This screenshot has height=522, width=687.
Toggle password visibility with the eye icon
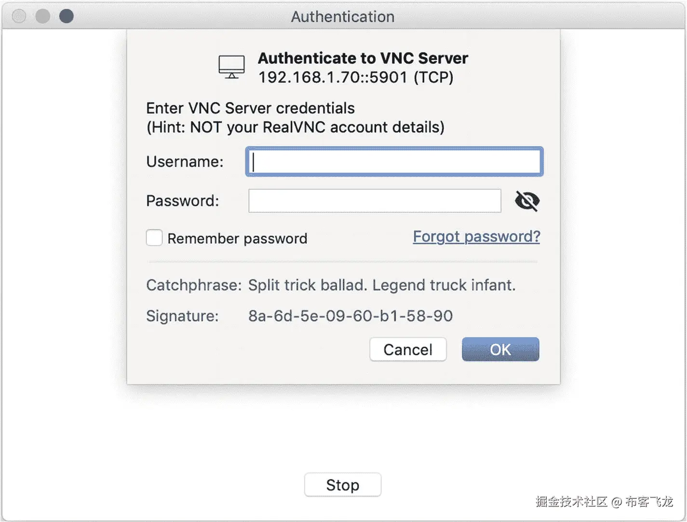pos(527,201)
